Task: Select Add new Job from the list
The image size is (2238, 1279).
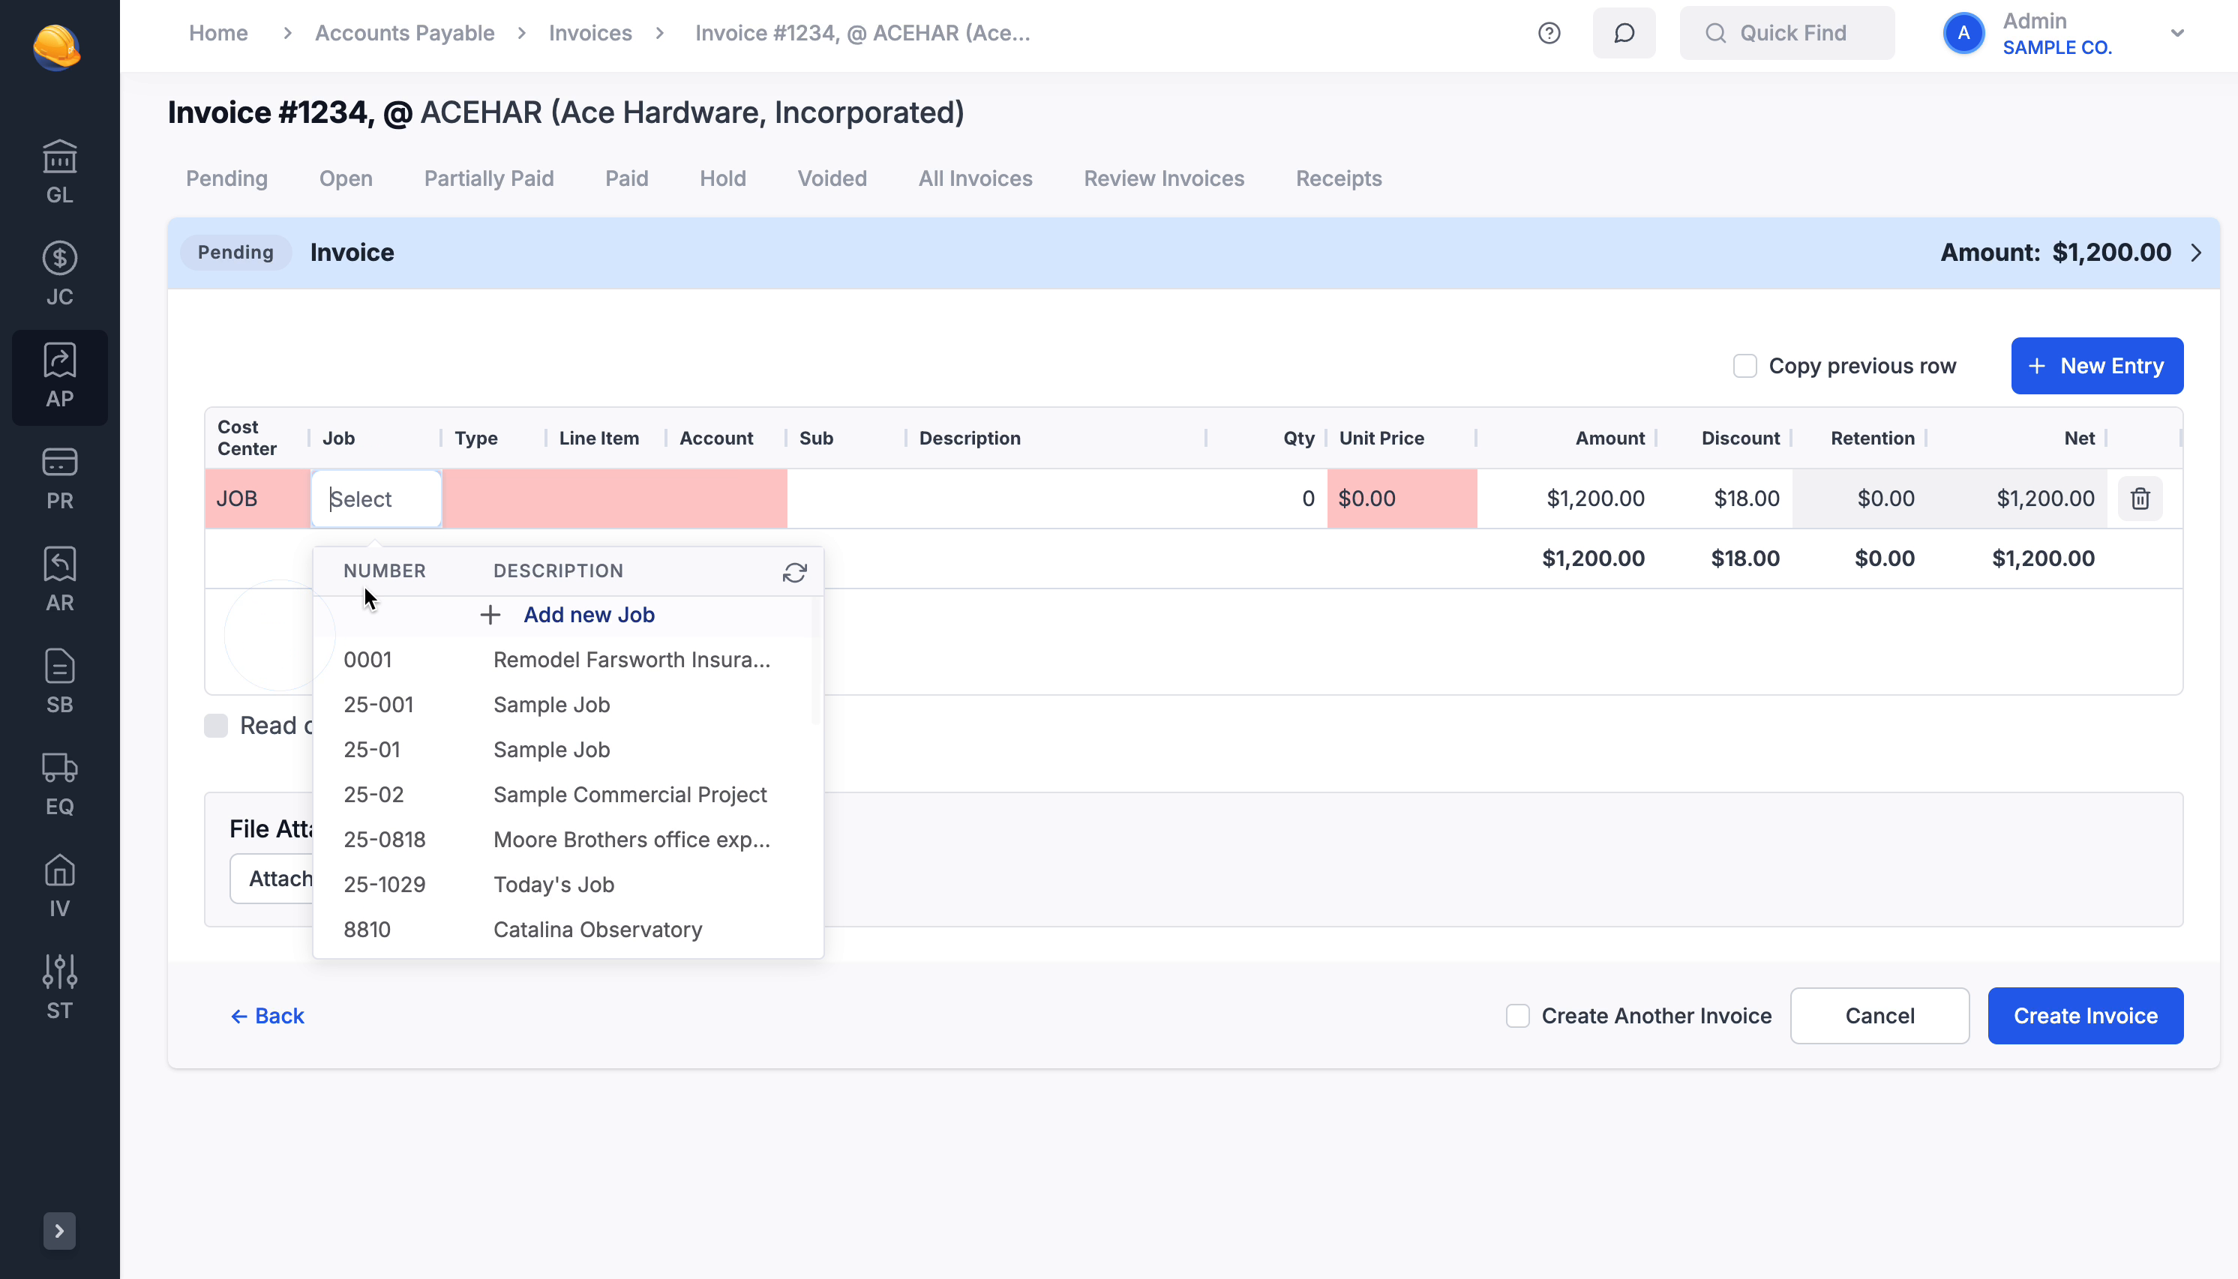Action: [x=589, y=614]
